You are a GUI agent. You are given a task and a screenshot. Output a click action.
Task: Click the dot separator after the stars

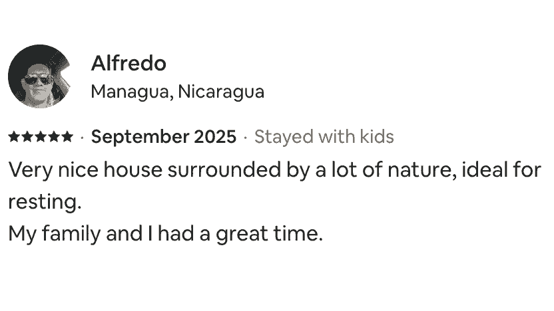click(82, 138)
